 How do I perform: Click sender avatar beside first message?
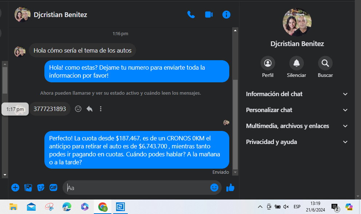pos(20,52)
